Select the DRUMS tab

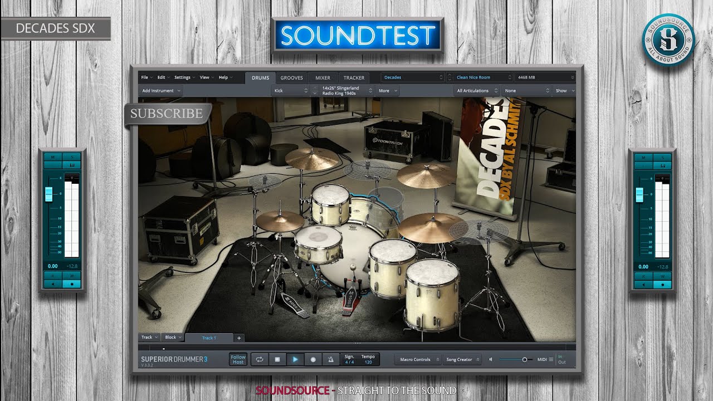pos(260,78)
